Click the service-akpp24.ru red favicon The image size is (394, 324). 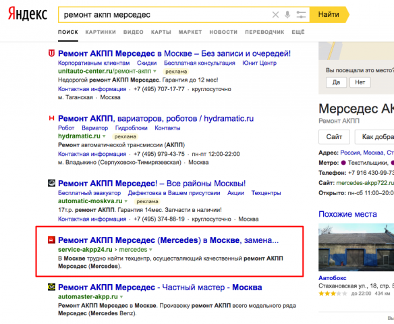coord(51,240)
